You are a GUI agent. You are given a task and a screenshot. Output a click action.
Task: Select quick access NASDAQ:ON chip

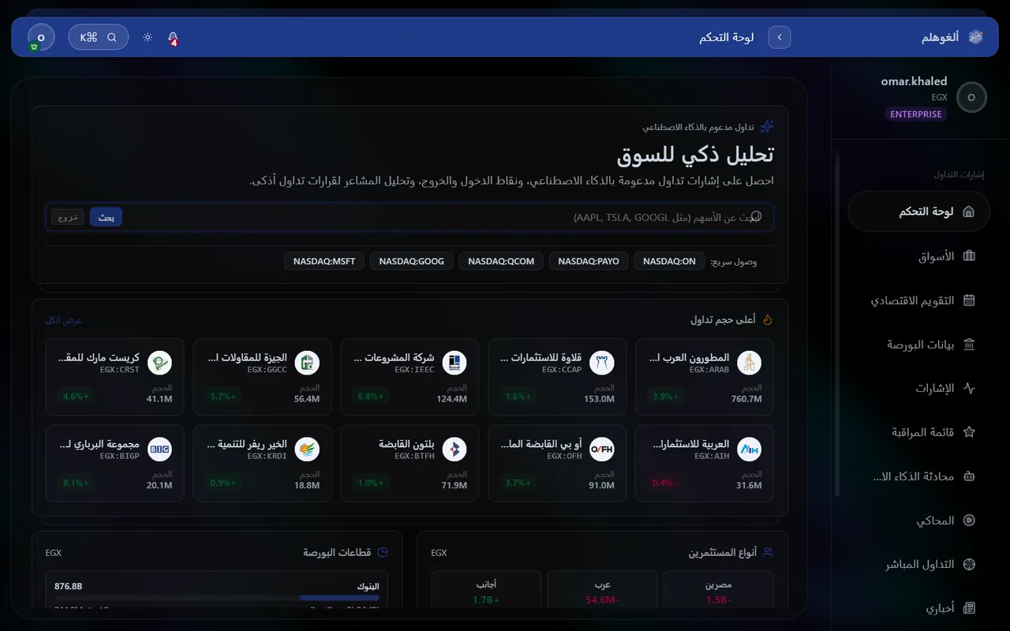tap(669, 261)
